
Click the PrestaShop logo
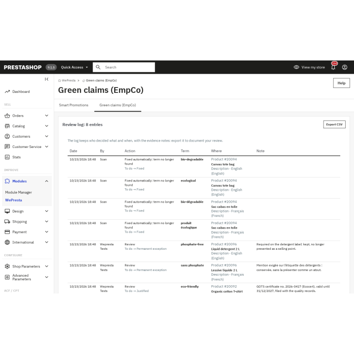[x=23, y=67]
